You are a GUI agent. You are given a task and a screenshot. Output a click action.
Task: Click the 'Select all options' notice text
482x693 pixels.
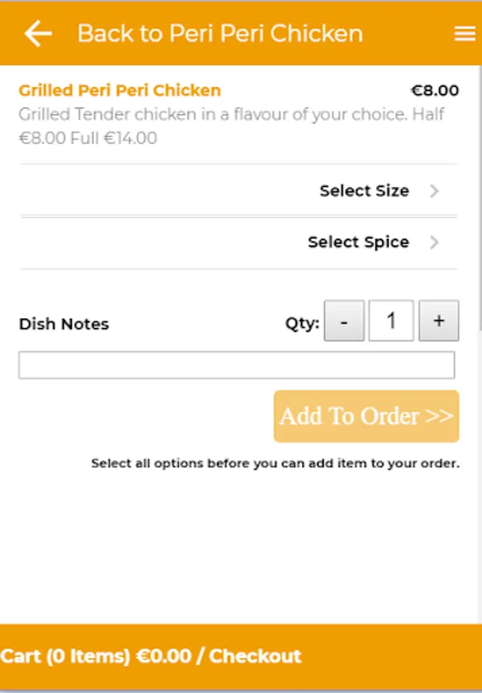point(275,464)
